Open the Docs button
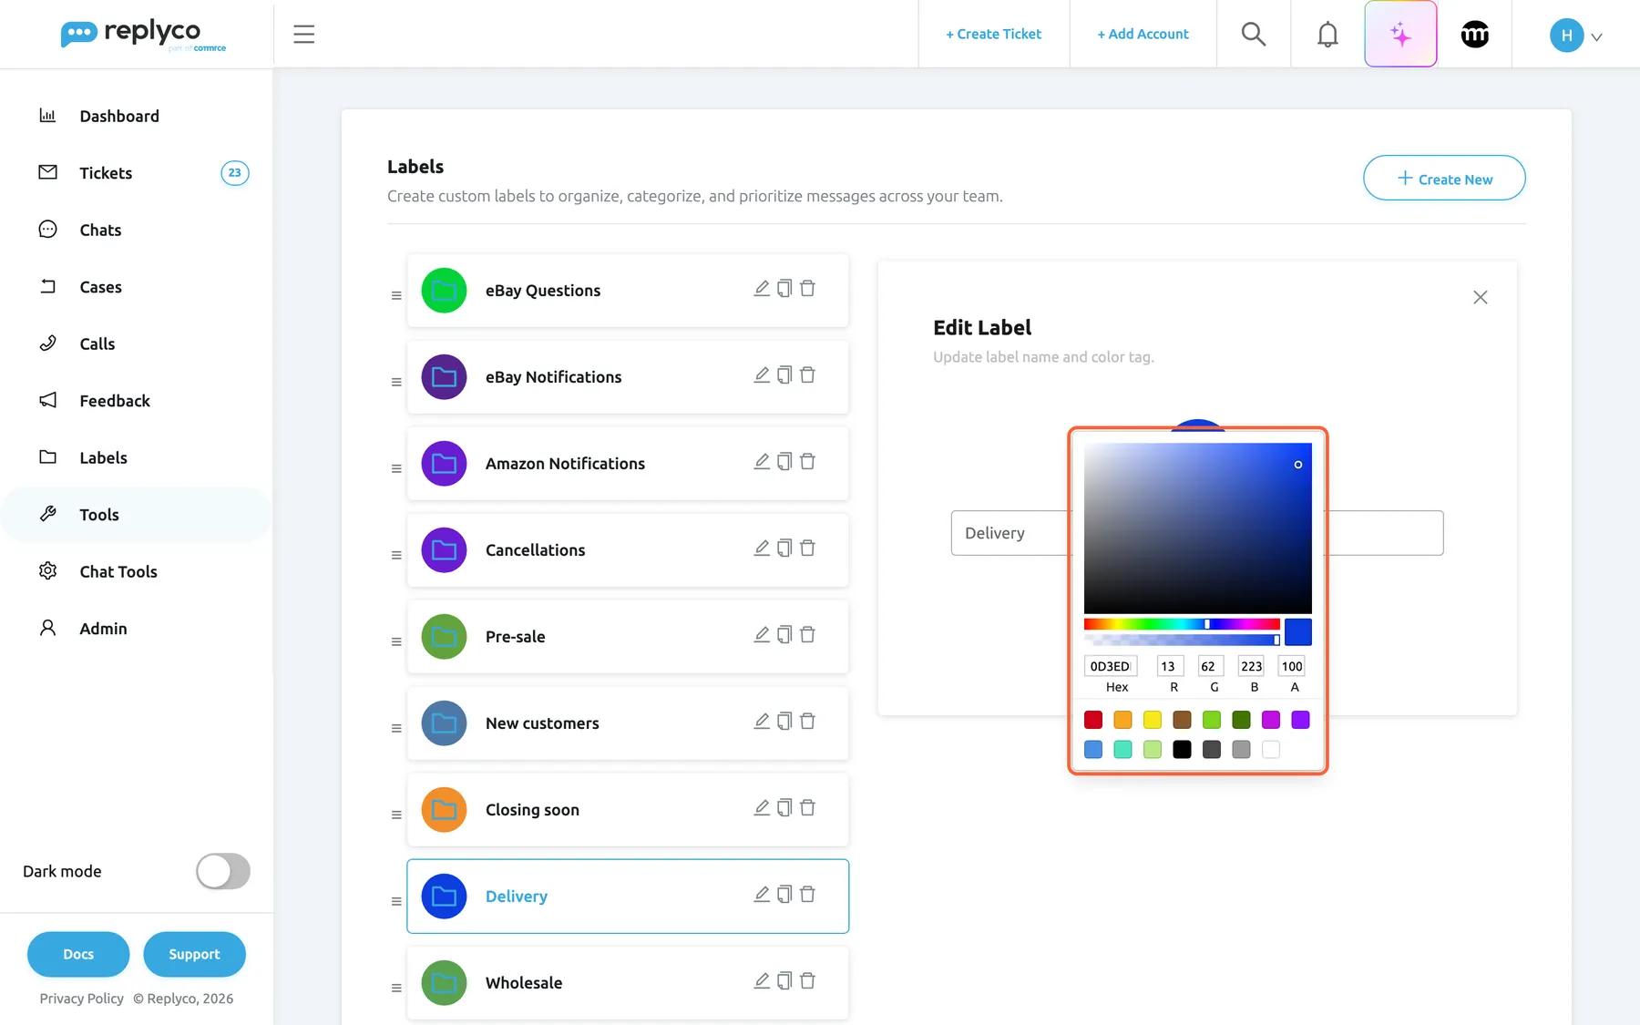This screenshot has height=1025, width=1640. 78,954
